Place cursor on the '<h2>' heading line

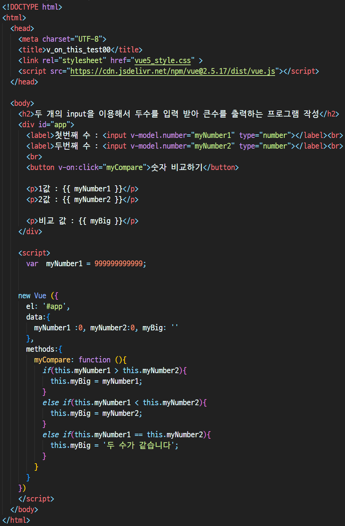tap(179, 114)
